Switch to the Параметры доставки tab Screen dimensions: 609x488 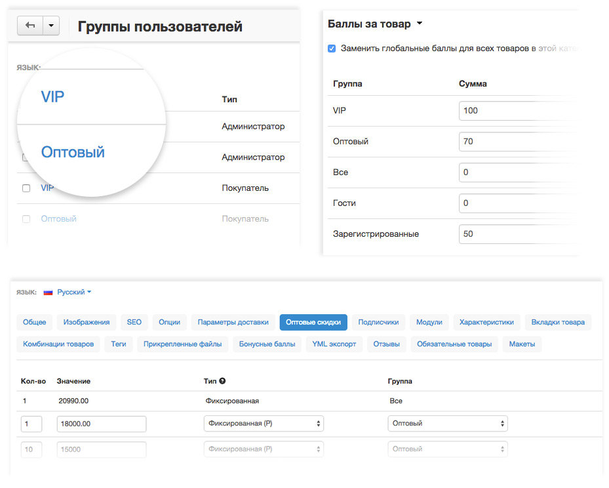233,322
